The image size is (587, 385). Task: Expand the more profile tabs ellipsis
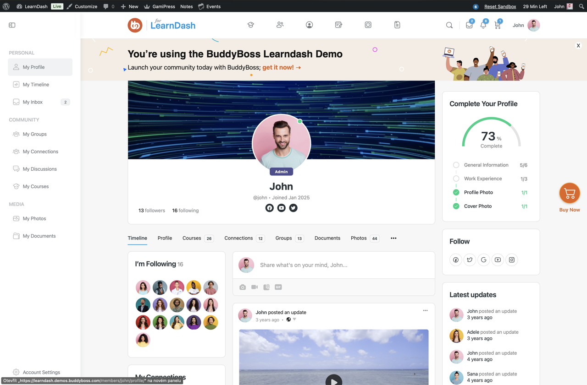click(x=393, y=238)
